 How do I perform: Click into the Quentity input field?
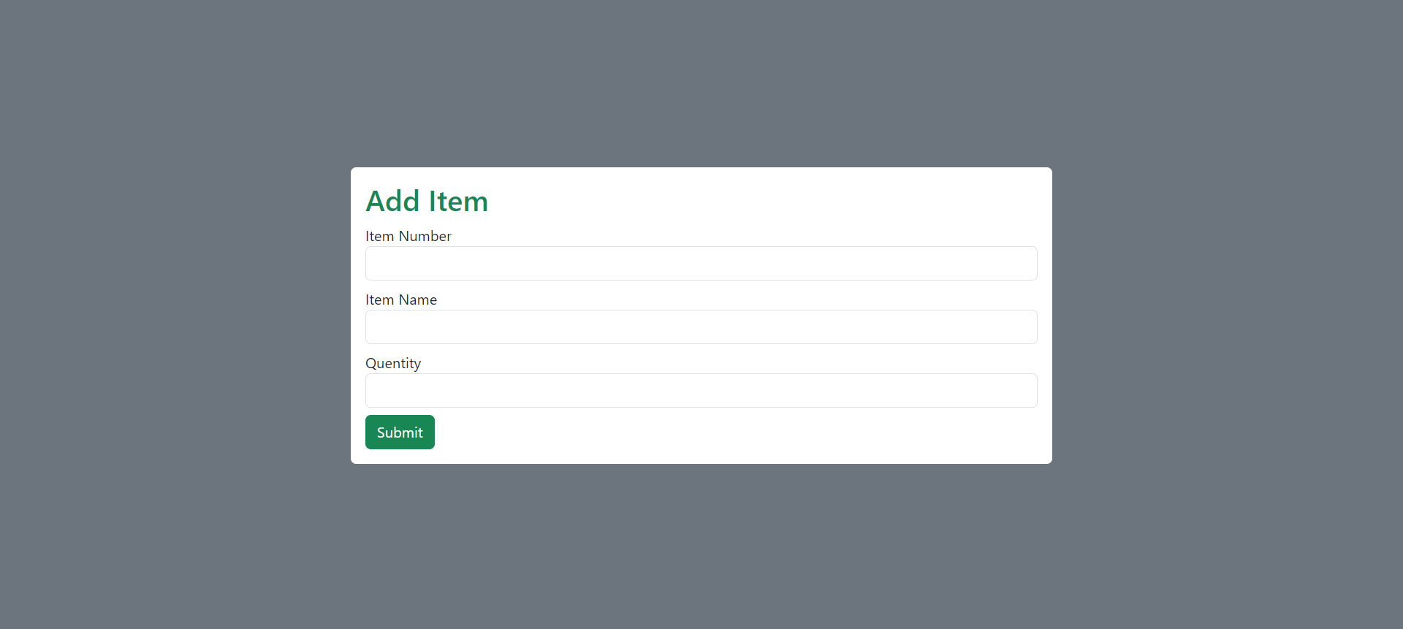point(701,390)
